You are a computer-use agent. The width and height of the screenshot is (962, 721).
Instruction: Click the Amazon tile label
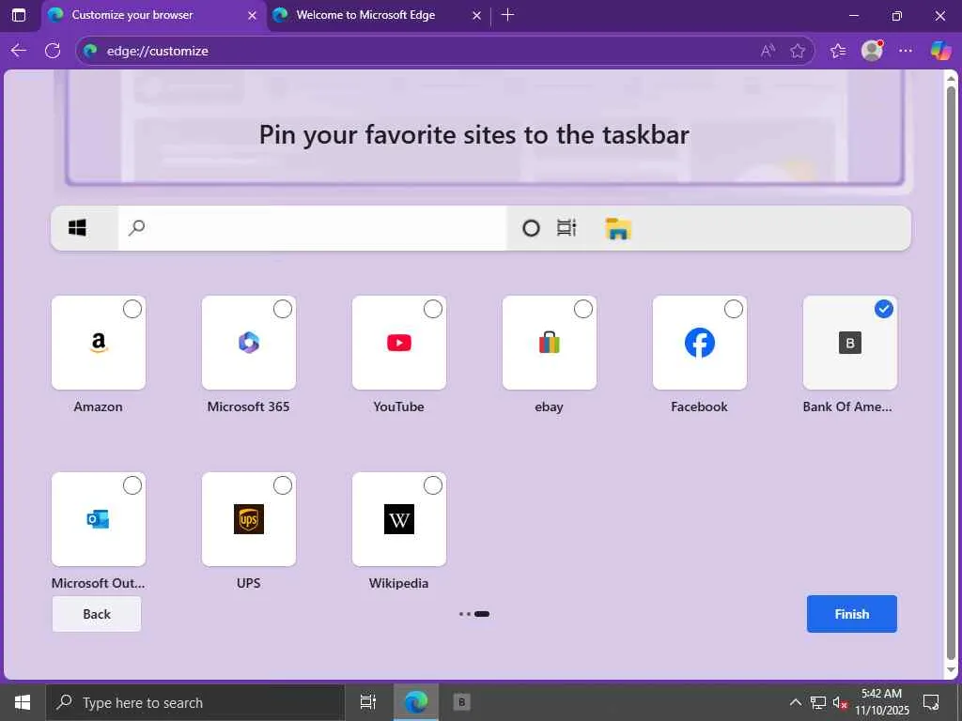click(98, 407)
